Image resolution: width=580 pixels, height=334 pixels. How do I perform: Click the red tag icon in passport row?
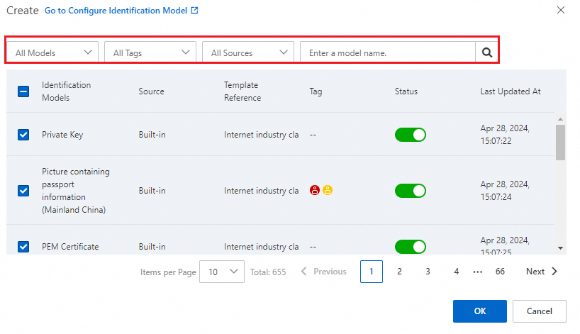(x=315, y=190)
